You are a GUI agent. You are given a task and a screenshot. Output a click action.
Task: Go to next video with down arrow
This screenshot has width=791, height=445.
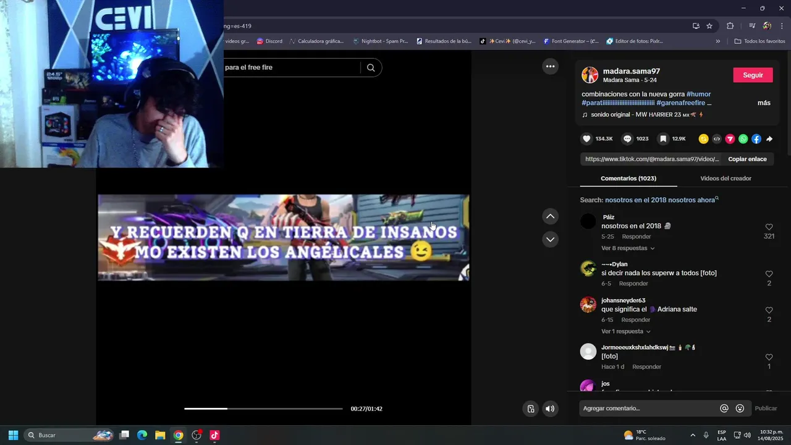coord(550,239)
